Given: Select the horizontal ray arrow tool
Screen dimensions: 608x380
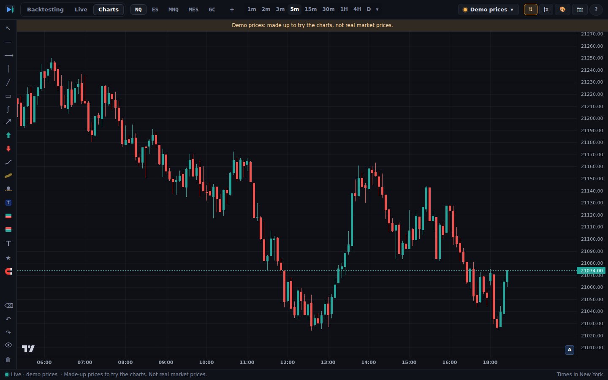Looking at the screenshot, I should [8, 55].
